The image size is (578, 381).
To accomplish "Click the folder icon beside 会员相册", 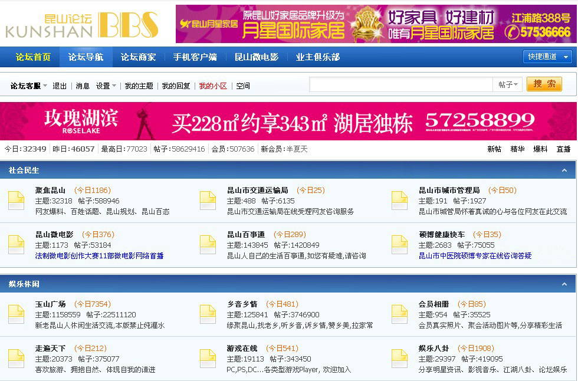I will click(x=400, y=314).
